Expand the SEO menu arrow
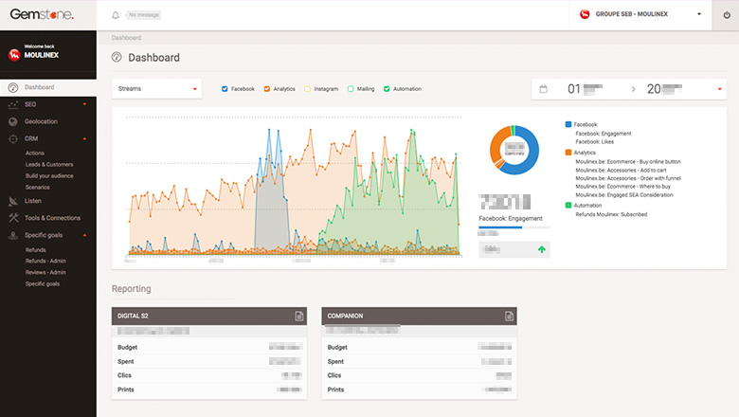The width and height of the screenshot is (739, 417). point(85,104)
